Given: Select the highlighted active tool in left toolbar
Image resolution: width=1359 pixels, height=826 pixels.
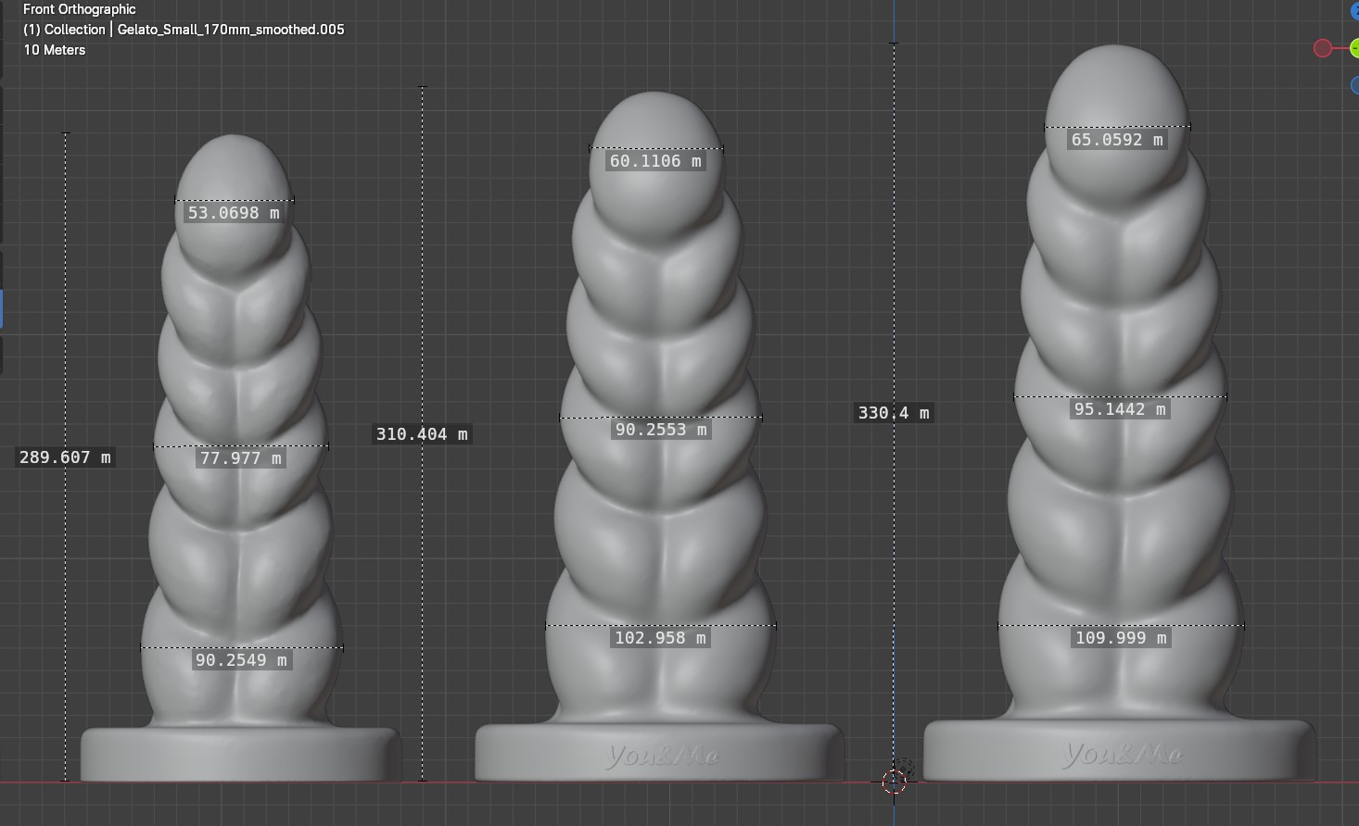Looking at the screenshot, I should (x=2, y=308).
